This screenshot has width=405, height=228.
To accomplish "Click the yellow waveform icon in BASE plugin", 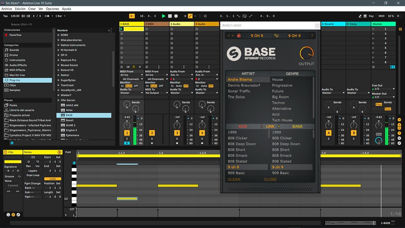I will (x=276, y=35).
